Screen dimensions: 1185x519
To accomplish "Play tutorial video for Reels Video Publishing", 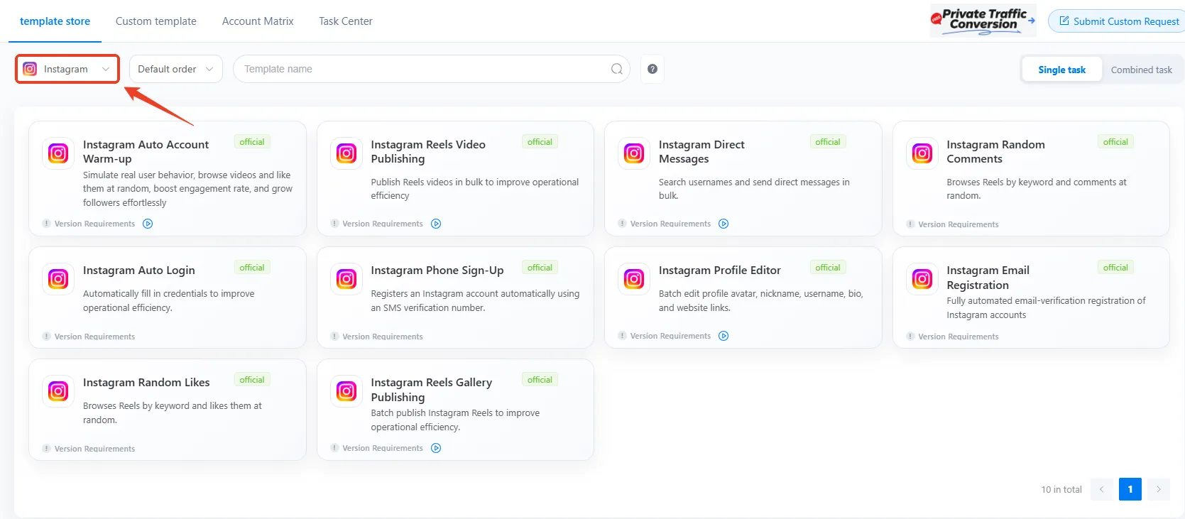I will (x=436, y=224).
